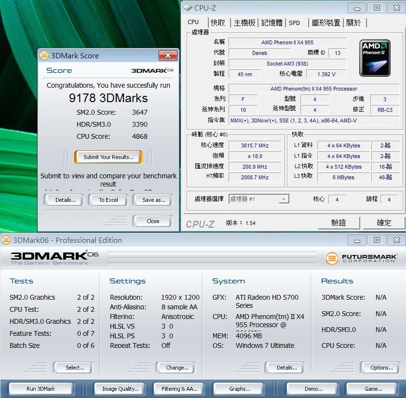This screenshot has width=406, height=398.
Task: Open Filtering & AA settings
Action: [179, 389]
